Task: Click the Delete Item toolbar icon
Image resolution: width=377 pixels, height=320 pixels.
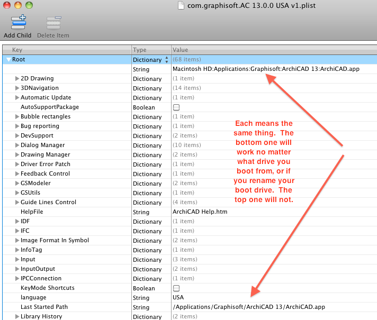Action: tap(53, 23)
